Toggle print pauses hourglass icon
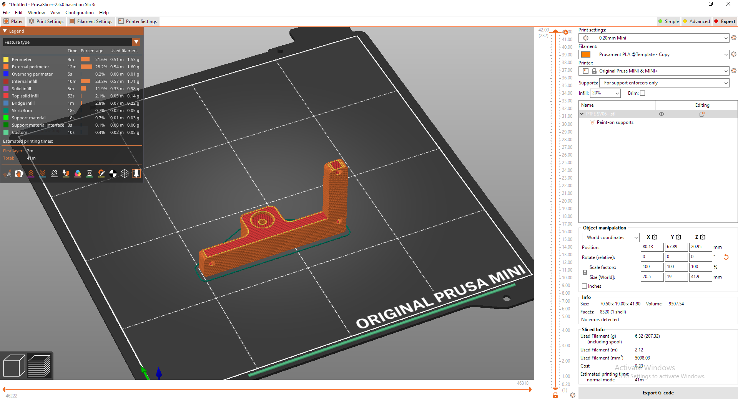Viewport: 738px width, 399px height. (90, 174)
